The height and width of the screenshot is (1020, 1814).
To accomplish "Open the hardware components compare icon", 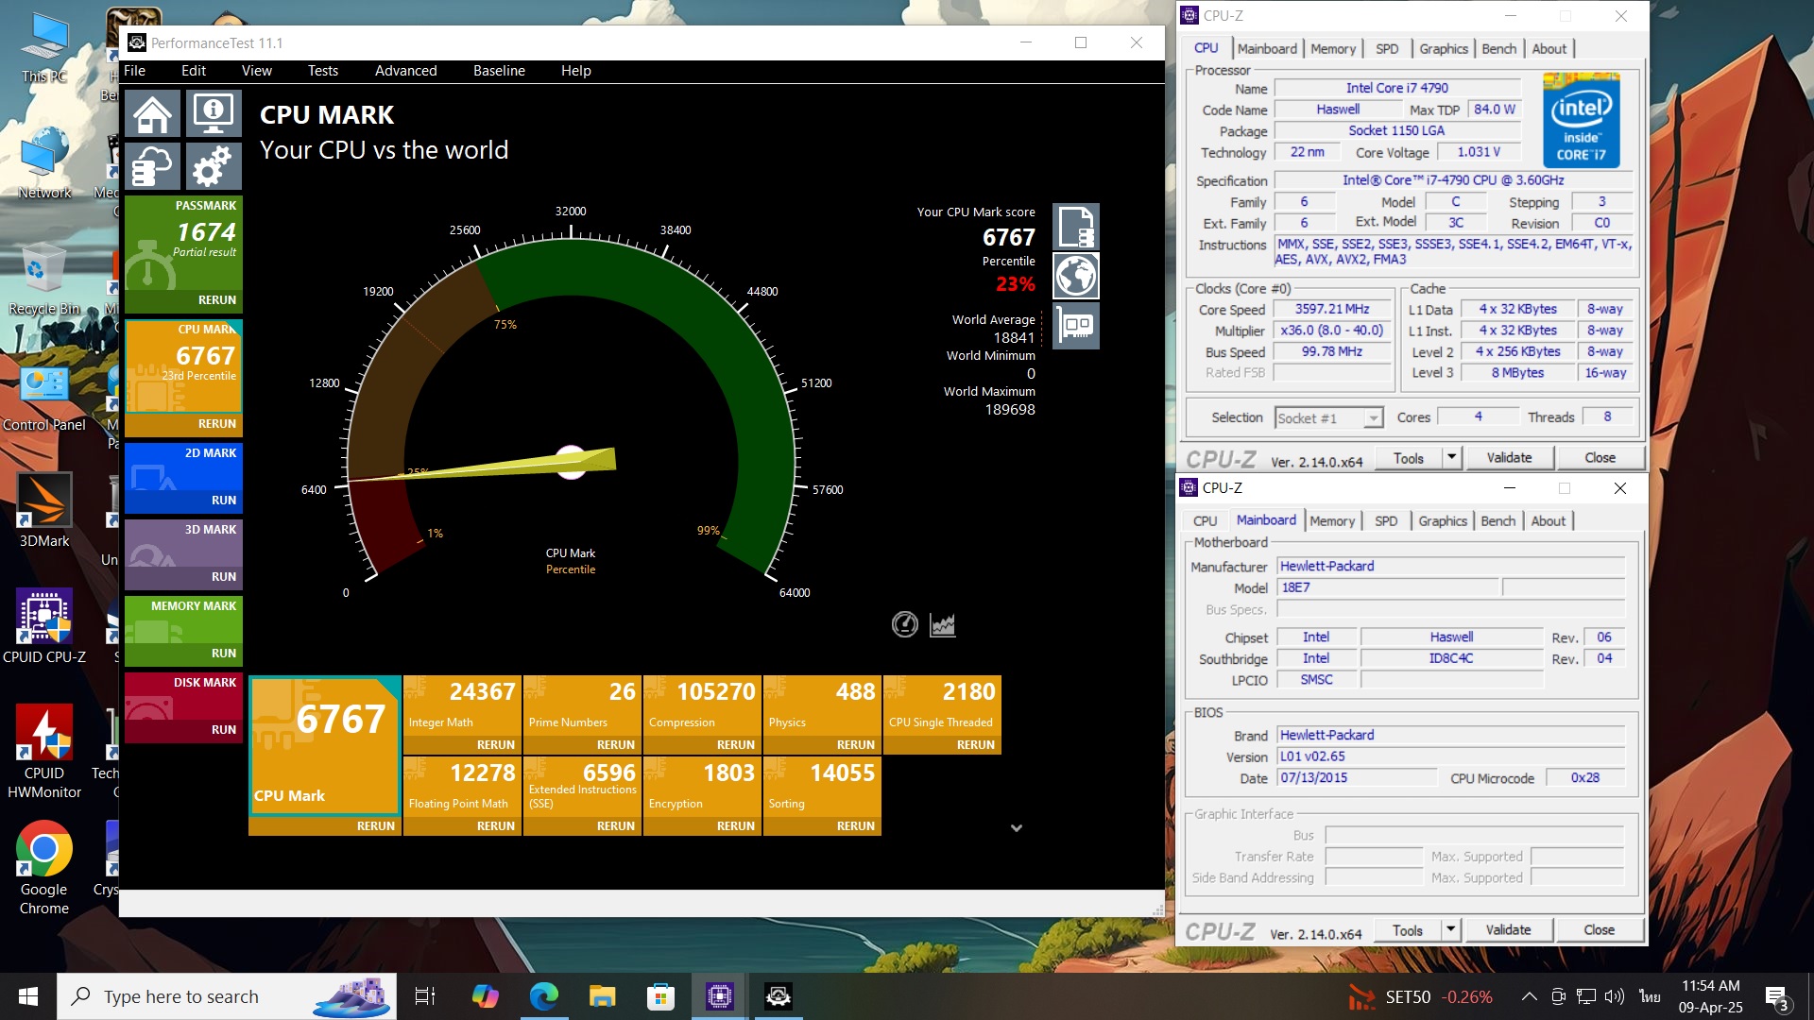I will pyautogui.click(x=1076, y=326).
